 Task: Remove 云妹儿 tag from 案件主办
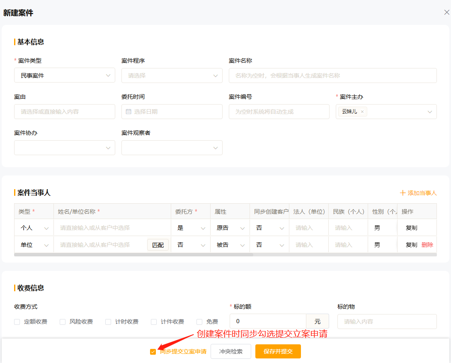coord(362,112)
